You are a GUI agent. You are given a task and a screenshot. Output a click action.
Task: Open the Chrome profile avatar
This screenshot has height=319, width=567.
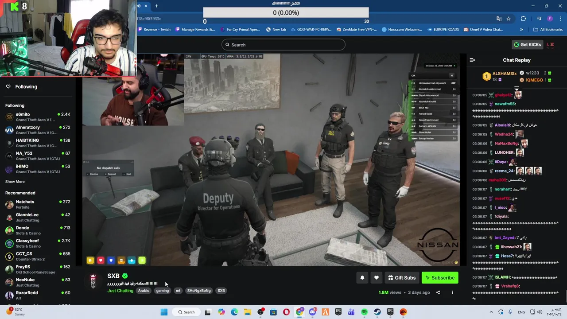pyautogui.click(x=550, y=19)
